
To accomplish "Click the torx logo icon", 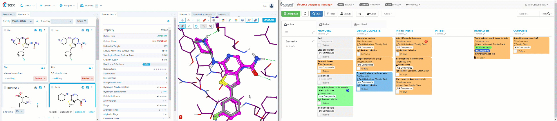I will coord(9,5).
